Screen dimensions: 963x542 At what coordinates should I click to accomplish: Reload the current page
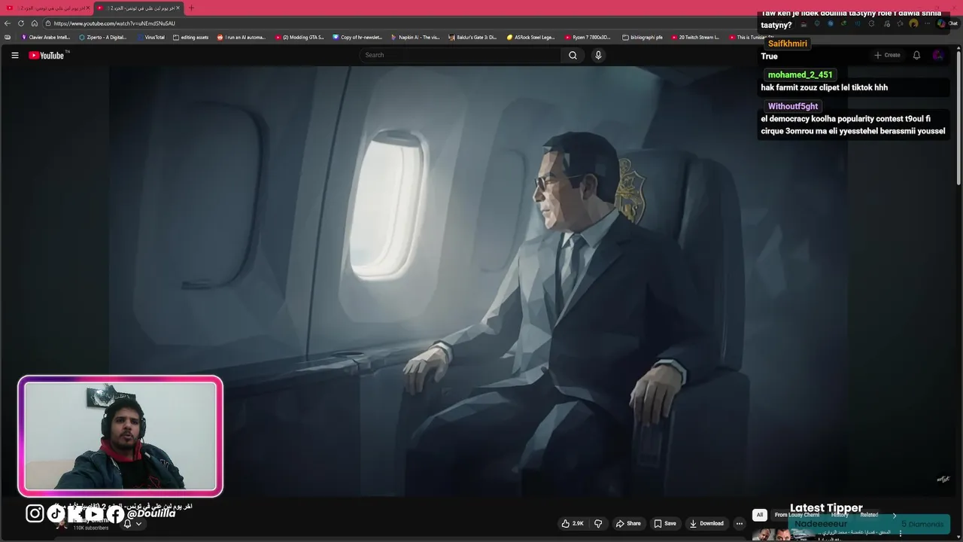pos(21,23)
